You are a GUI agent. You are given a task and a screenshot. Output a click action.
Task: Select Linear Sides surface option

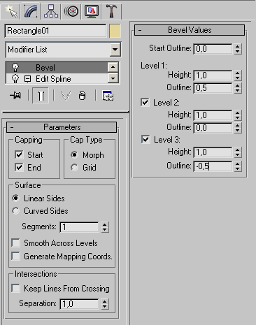point(15,198)
